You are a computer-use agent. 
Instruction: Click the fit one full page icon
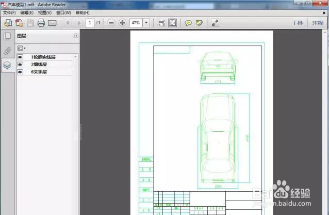172,23
